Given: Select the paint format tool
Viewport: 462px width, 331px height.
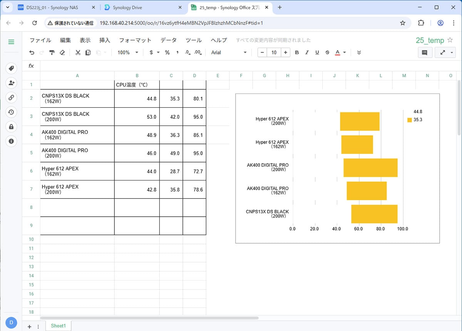Looking at the screenshot, I should click(x=52, y=53).
